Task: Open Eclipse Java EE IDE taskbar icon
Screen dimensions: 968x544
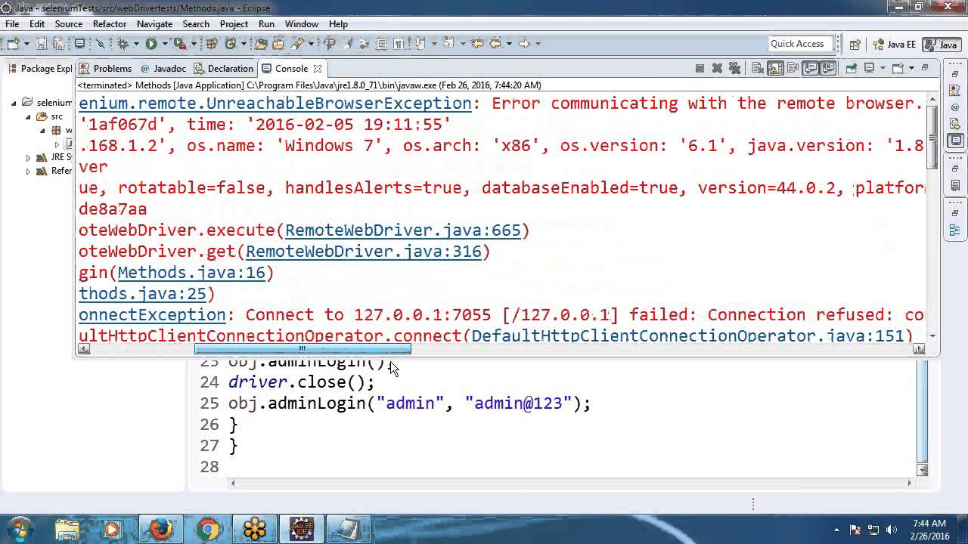Action: click(302, 529)
